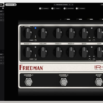Click the Boost footswitch
Viewport: 103px width, 103px height.
click(99, 82)
